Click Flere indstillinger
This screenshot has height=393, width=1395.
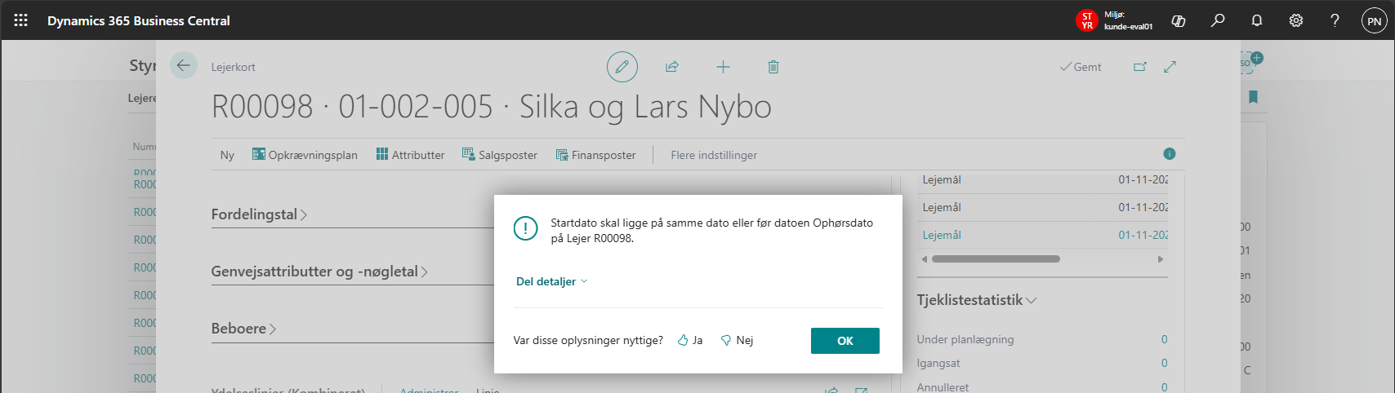[714, 155]
